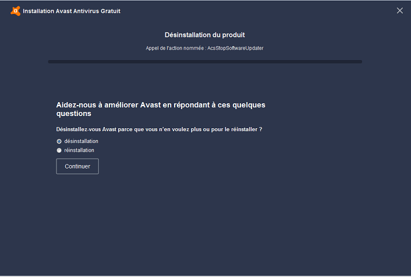Click the "AcsStopSoftwareUpdater" action name
This screenshot has height=277, width=411.
(235, 48)
